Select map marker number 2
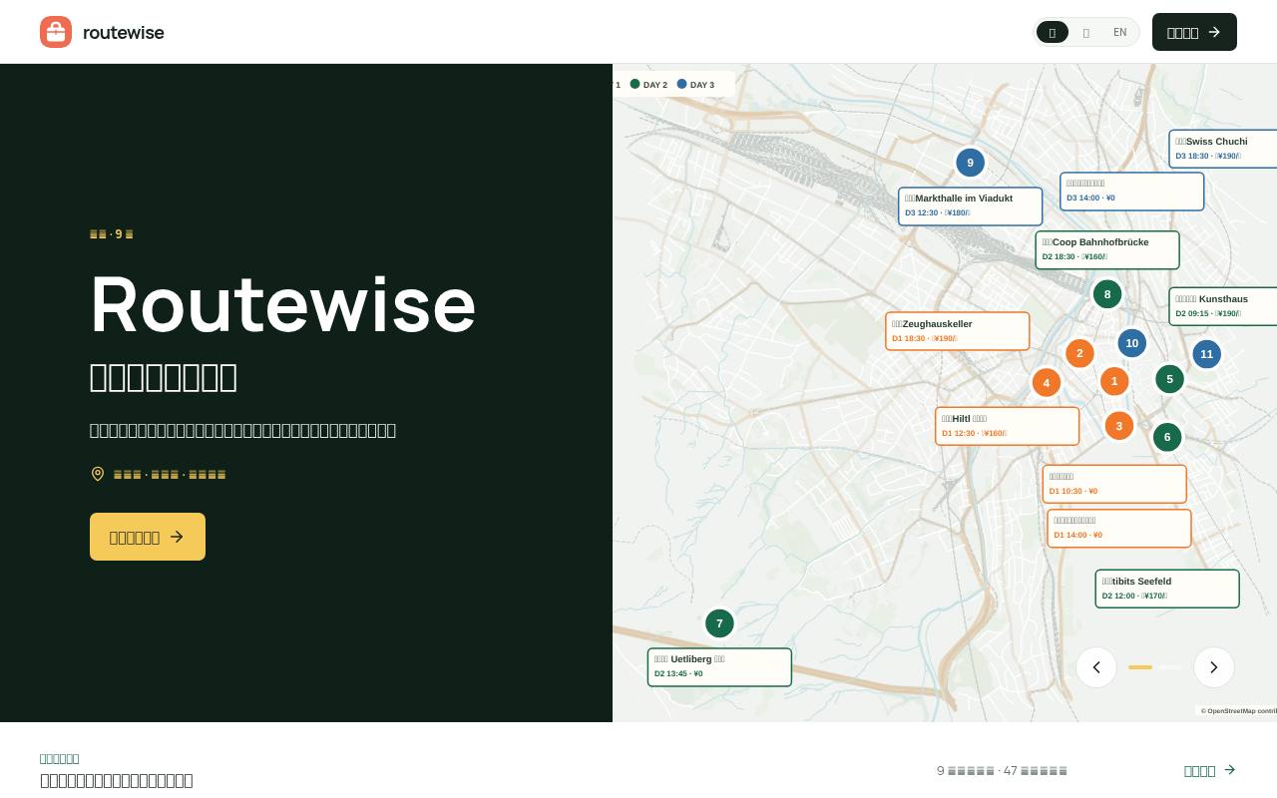Image resolution: width=1277 pixels, height=798 pixels. 1079,353
